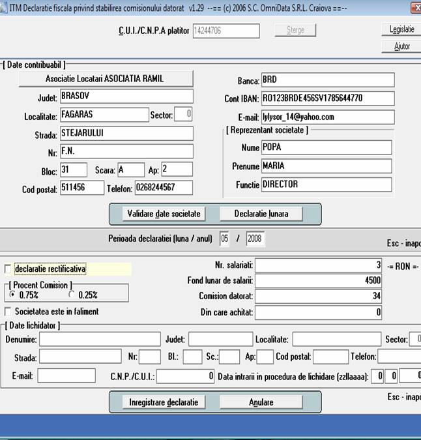Open Ajutor help button
This screenshot has height=440, width=421.
pos(401,47)
